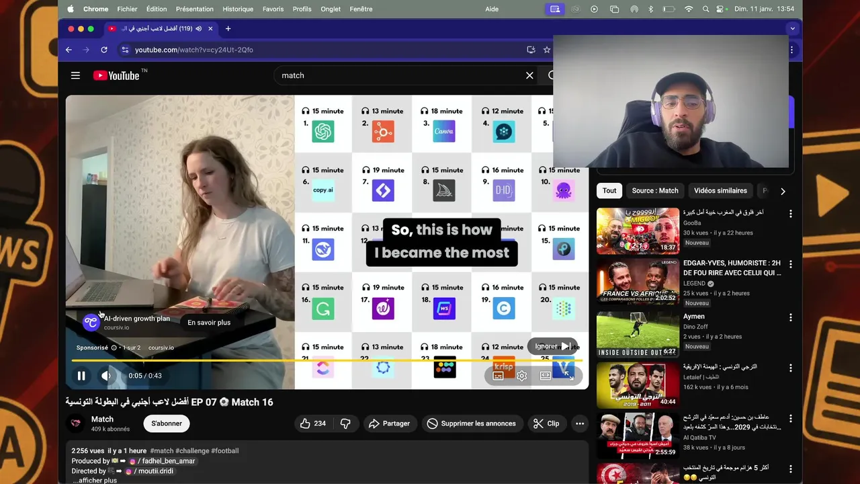
Task: Open Match channel avatar
Action: [x=76, y=424]
